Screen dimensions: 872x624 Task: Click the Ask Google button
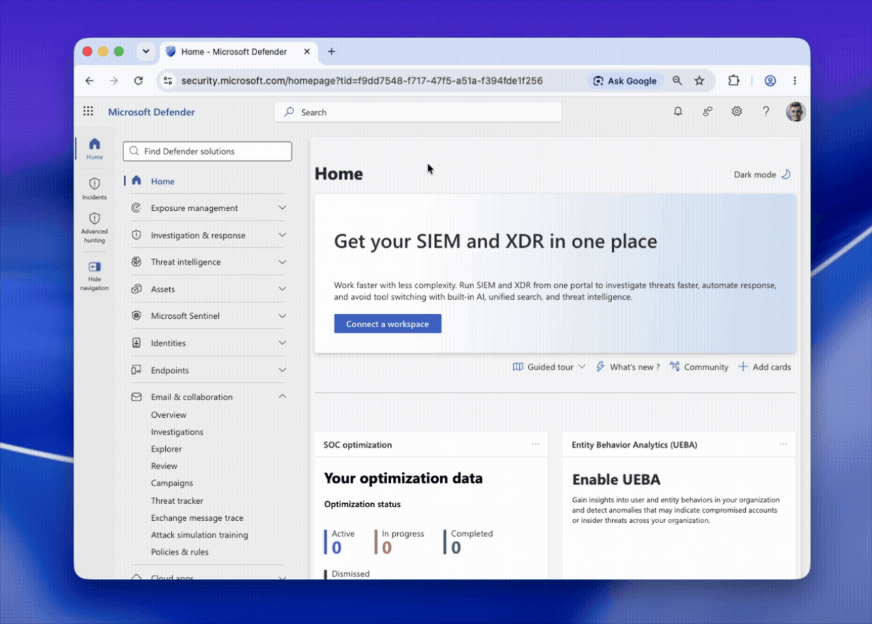pos(625,81)
